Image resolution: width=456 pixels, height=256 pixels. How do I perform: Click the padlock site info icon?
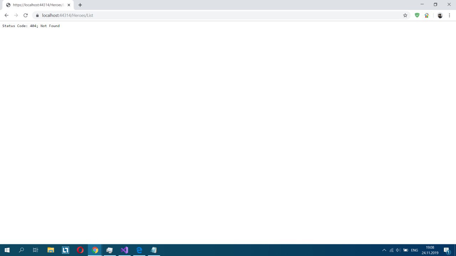tap(37, 15)
